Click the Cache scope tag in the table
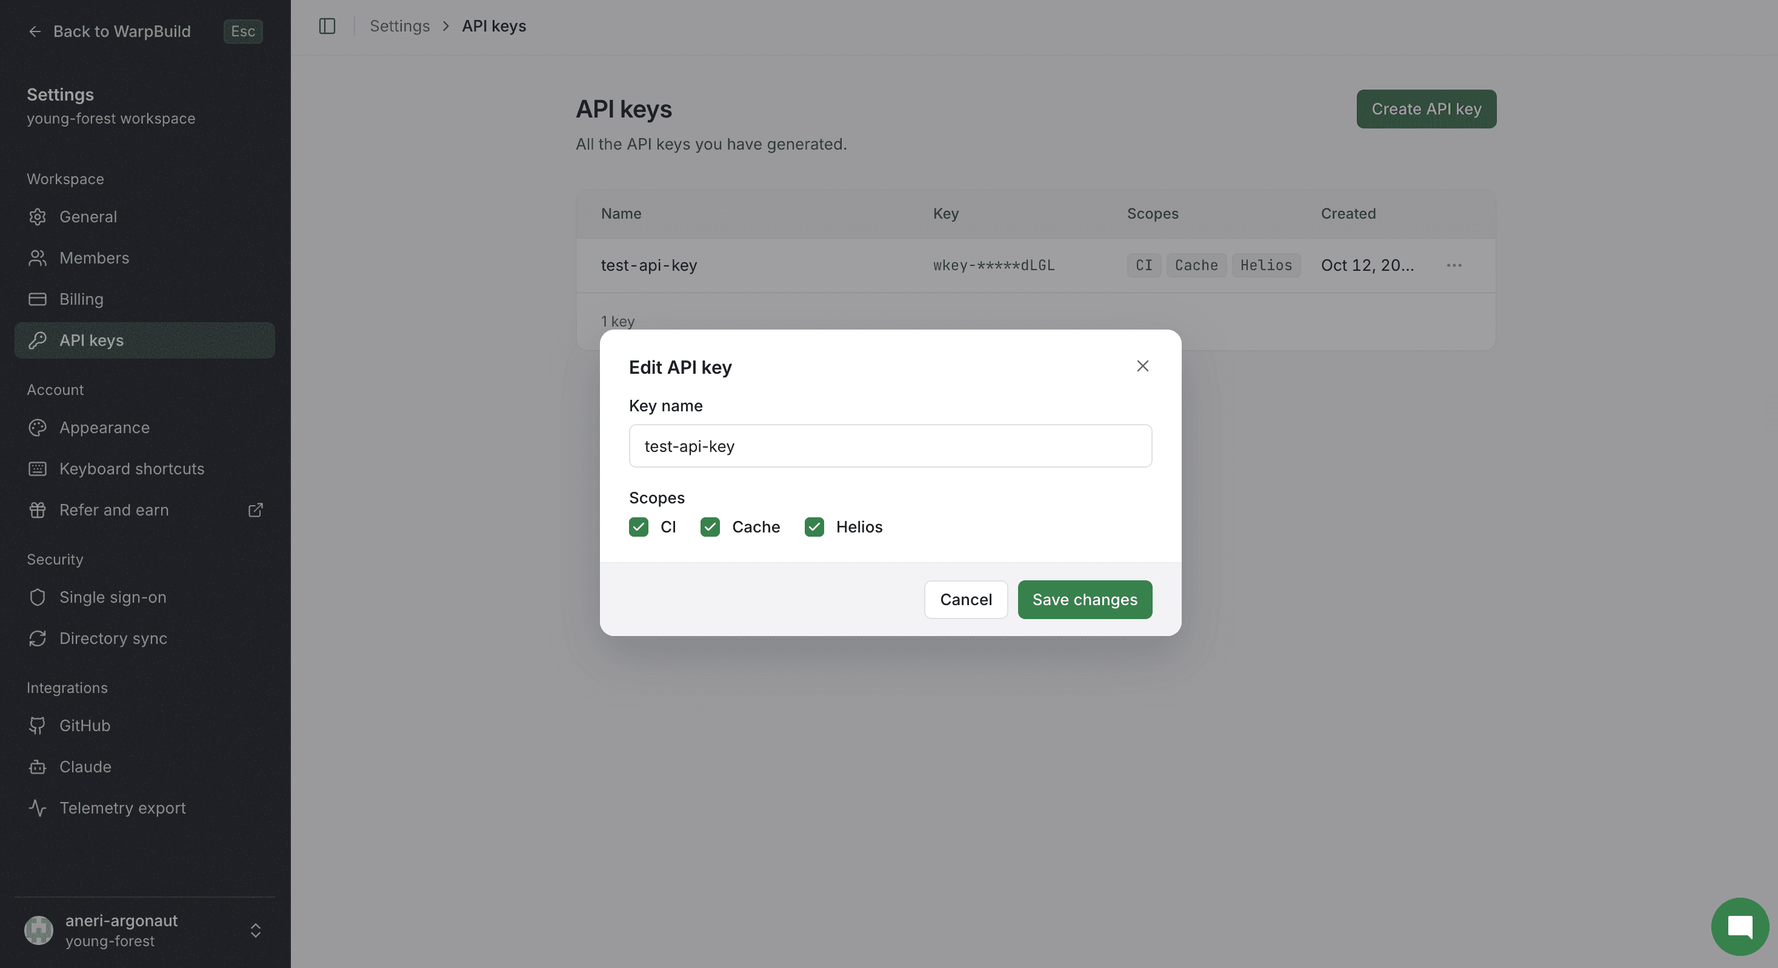The image size is (1778, 968). [x=1196, y=266]
